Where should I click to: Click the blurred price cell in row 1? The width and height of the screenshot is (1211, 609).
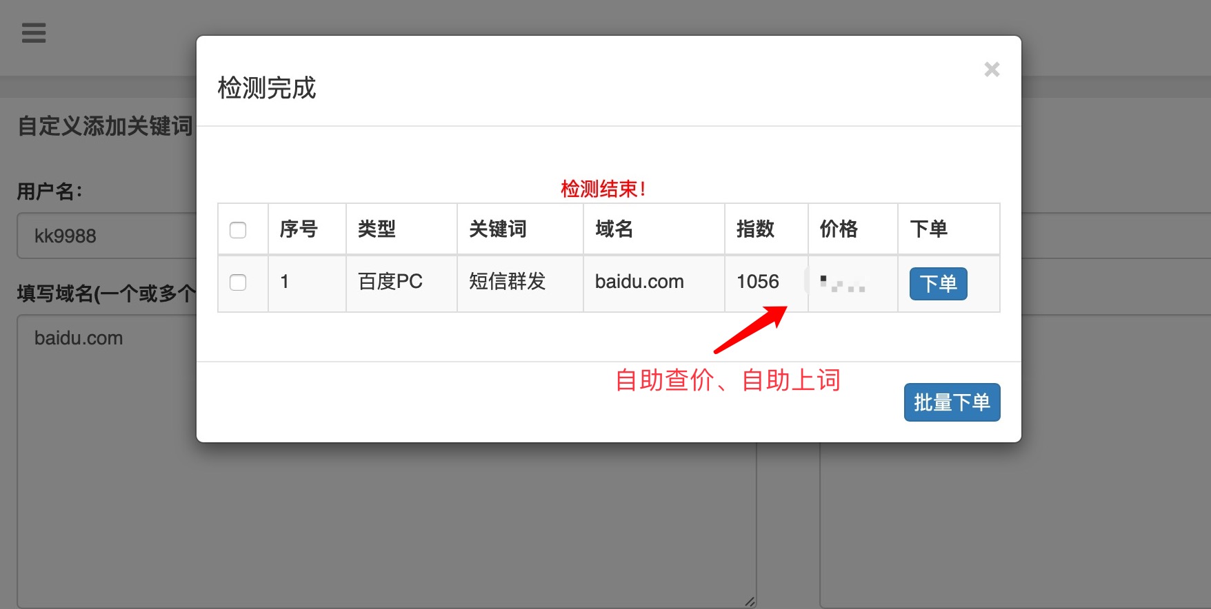click(852, 283)
